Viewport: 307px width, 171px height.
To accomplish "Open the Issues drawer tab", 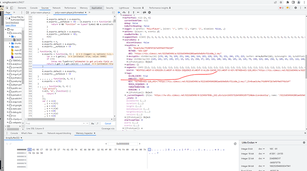I will pos(40,133).
